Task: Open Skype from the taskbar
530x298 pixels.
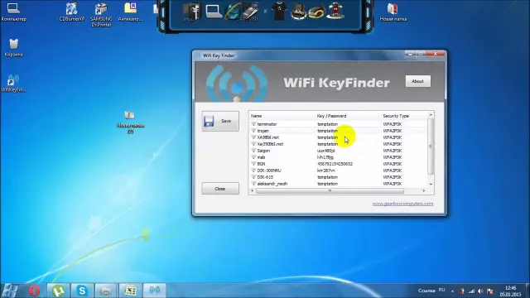Action: coord(82,291)
